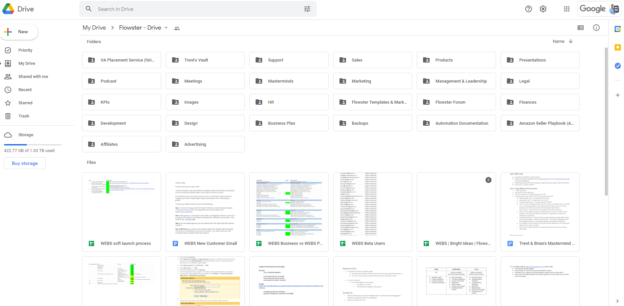Click the Sheets icon beside WEBS Beta Users
The image size is (624, 306).
point(343,243)
